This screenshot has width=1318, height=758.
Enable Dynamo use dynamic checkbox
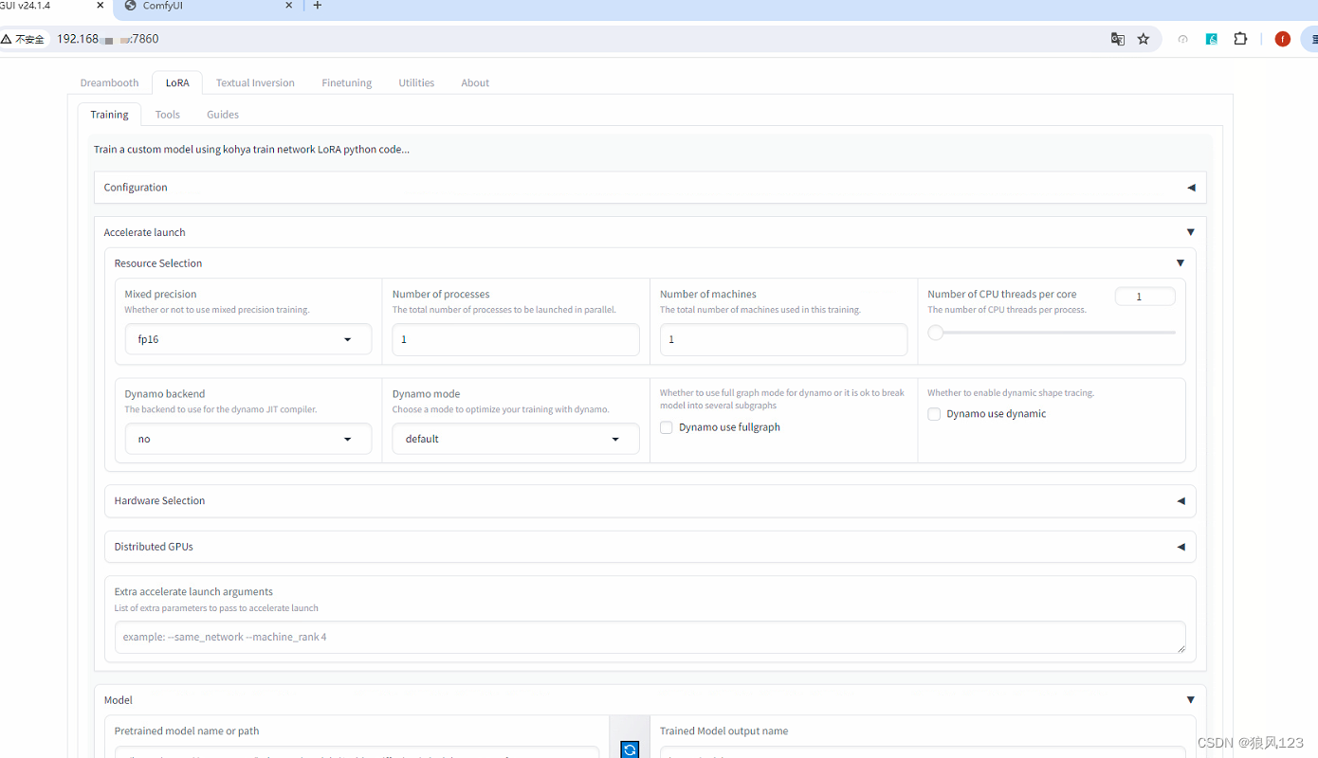934,414
